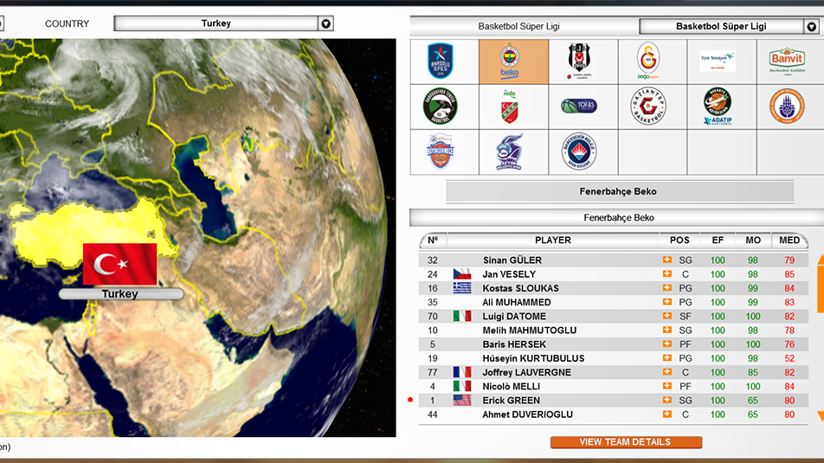Select the Anadolu Efes team logo
Screen dimensions: 824x463
point(441,61)
